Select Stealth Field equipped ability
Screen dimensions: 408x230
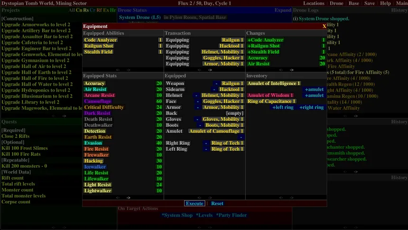coord(98,52)
